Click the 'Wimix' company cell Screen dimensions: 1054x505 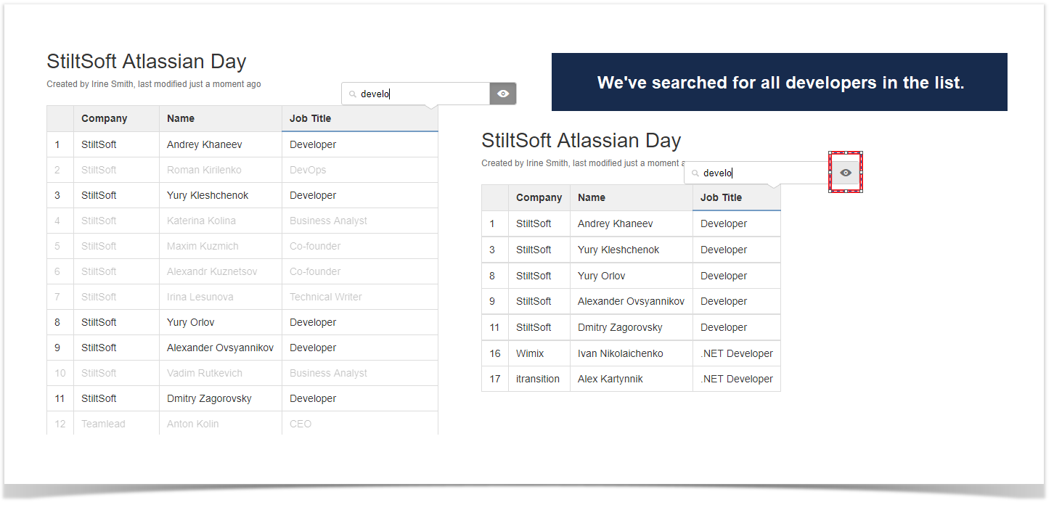(x=539, y=353)
